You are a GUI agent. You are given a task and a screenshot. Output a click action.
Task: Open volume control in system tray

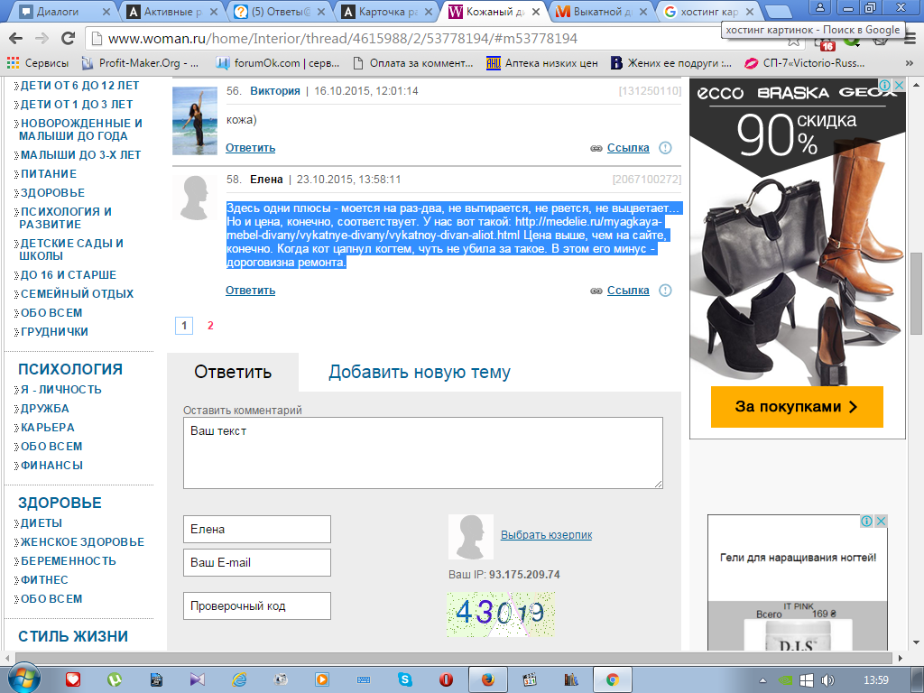(x=828, y=680)
